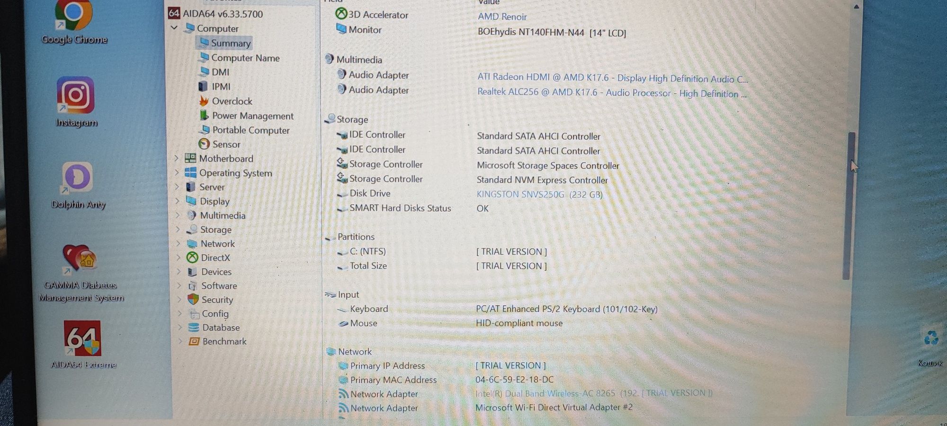Viewport: 947px width, 426px height.
Task: Select Summary in the tree
Action: [x=224, y=43]
